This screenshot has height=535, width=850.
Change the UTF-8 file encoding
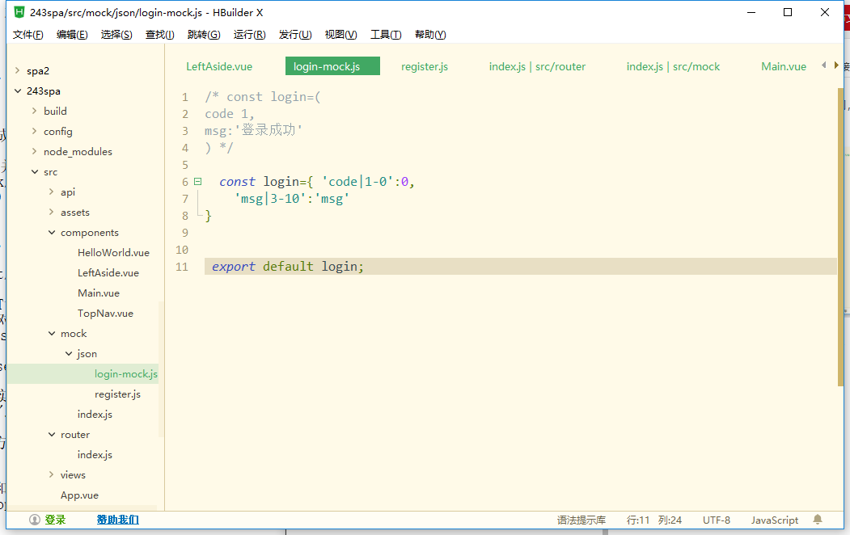point(716,520)
